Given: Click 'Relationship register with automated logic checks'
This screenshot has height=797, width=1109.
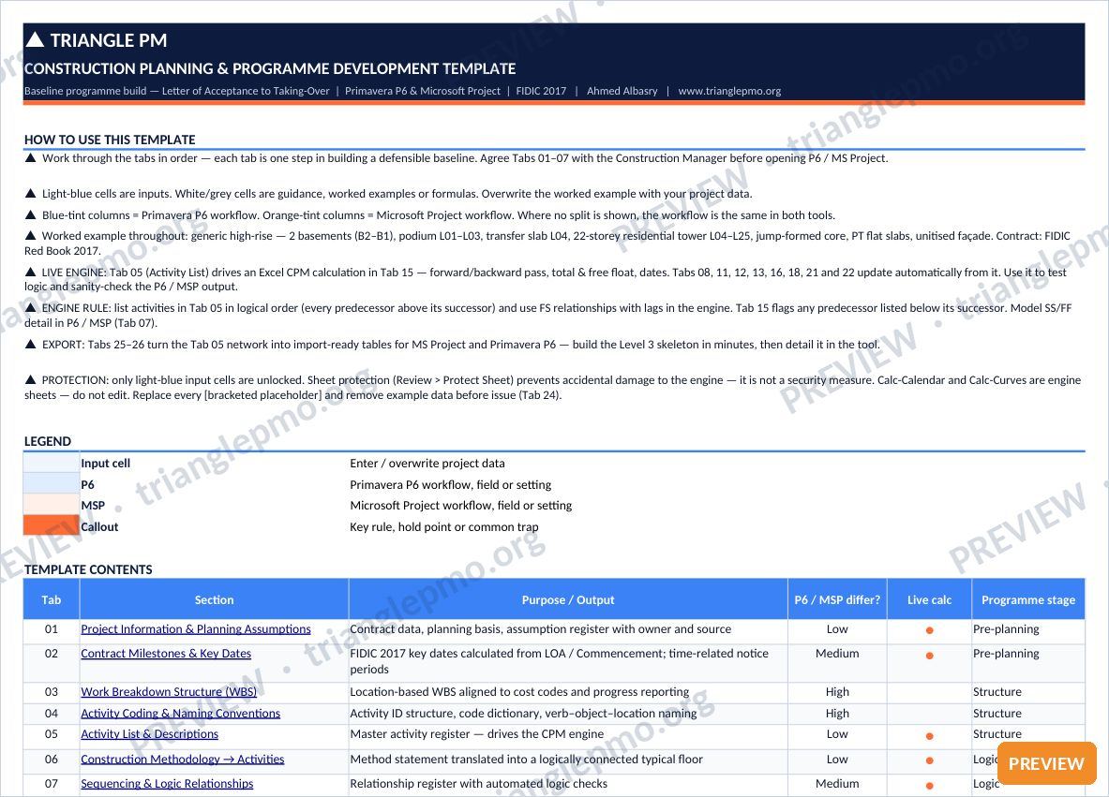Looking at the screenshot, I should tap(479, 784).
